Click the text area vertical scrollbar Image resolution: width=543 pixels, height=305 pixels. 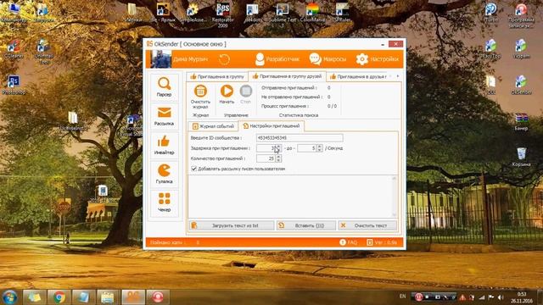[x=394, y=197]
